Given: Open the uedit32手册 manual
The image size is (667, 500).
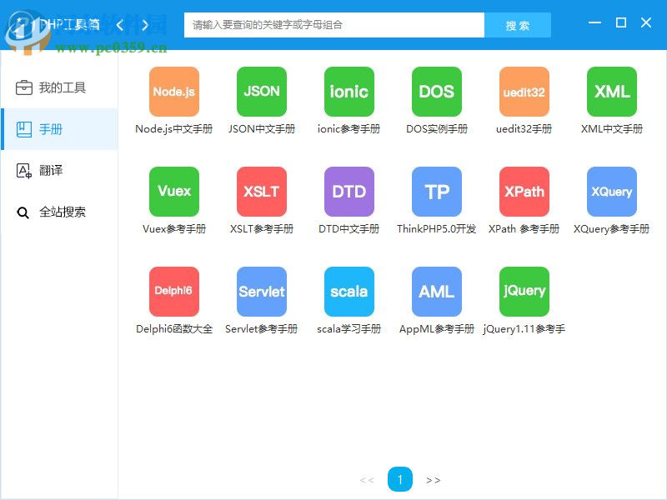Looking at the screenshot, I should (x=524, y=92).
